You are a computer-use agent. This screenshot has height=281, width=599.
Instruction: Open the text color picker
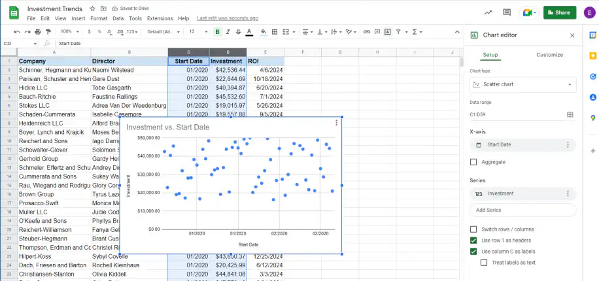(249, 31)
